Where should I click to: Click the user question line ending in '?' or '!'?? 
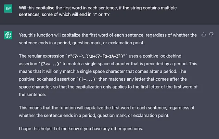[64, 14]
